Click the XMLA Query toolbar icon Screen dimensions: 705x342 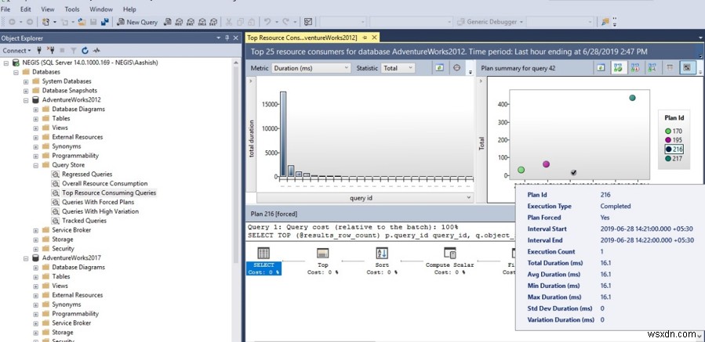(202, 22)
